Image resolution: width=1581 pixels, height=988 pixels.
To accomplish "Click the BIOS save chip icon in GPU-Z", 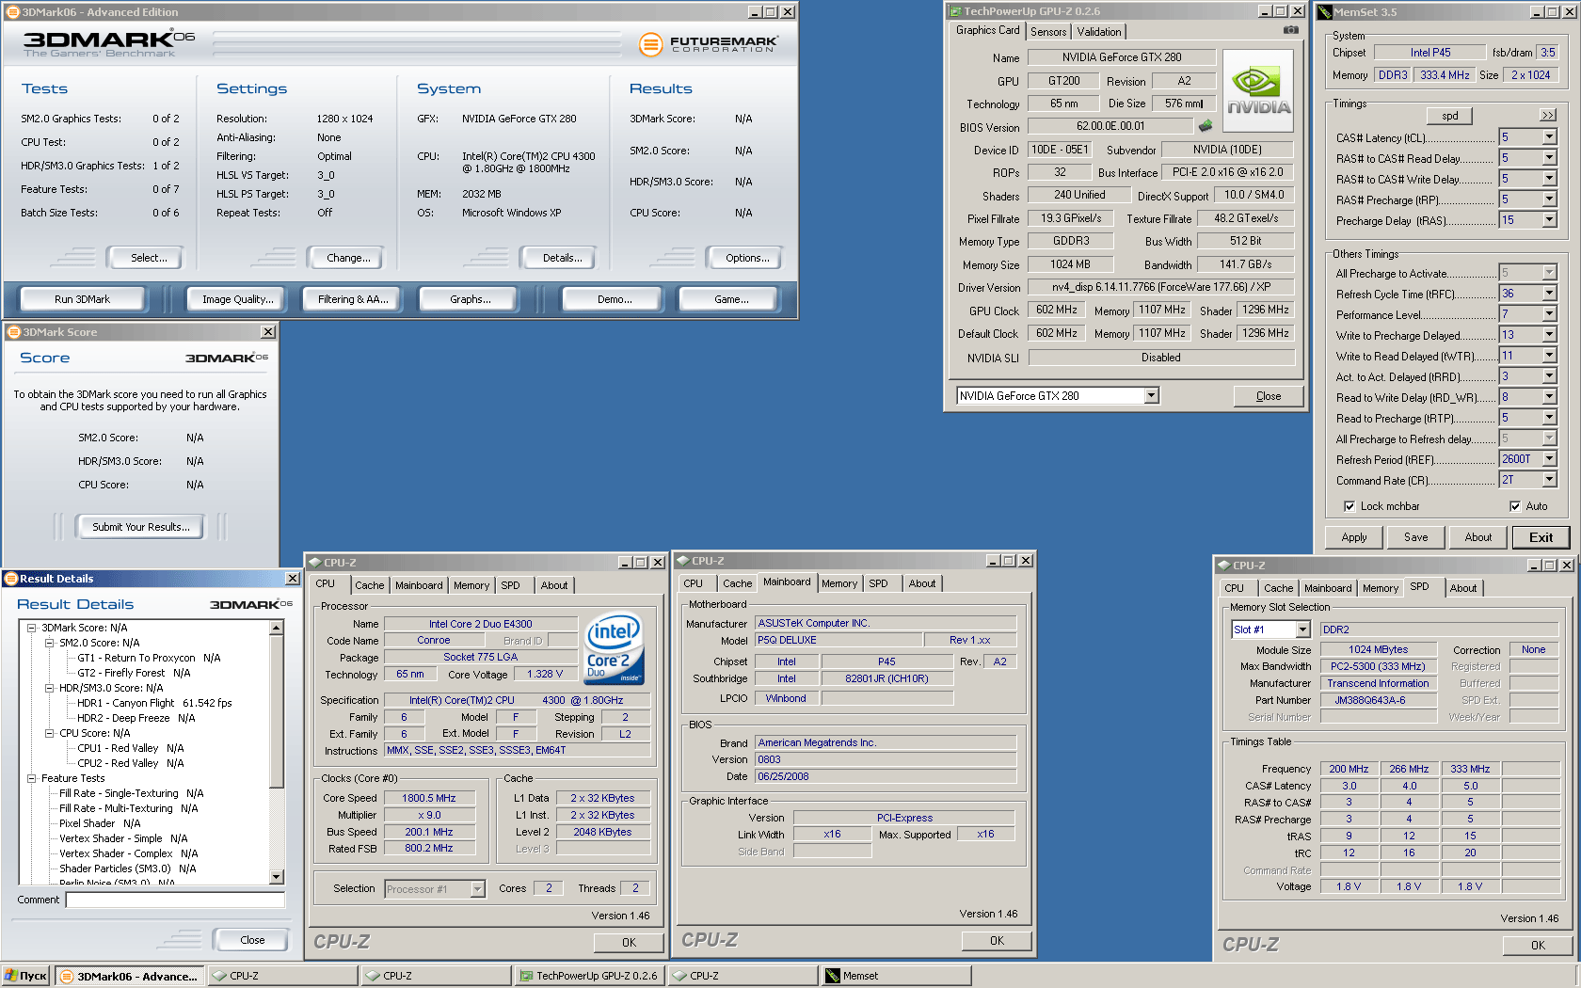I will (x=1205, y=125).
